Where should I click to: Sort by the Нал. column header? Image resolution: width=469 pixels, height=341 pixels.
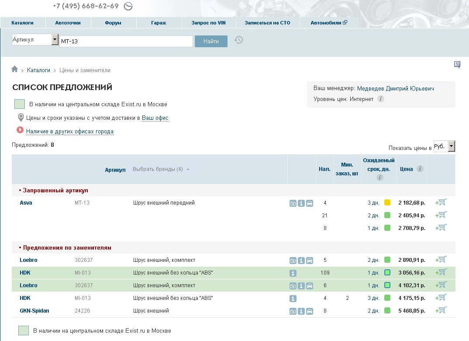point(324,169)
